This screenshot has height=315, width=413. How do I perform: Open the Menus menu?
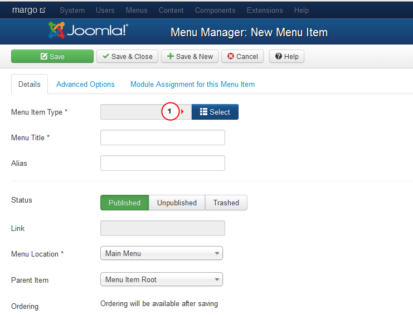tap(137, 10)
